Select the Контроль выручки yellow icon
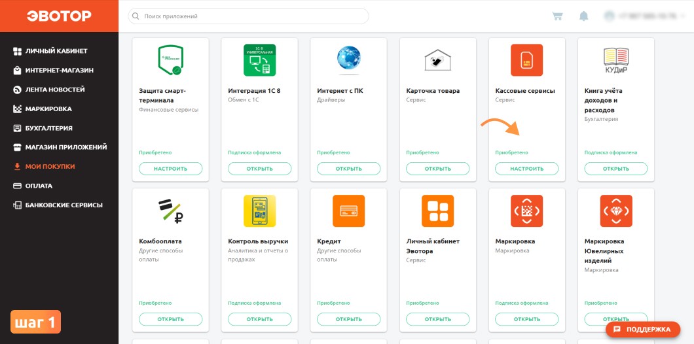694x344 pixels. pyautogui.click(x=259, y=211)
